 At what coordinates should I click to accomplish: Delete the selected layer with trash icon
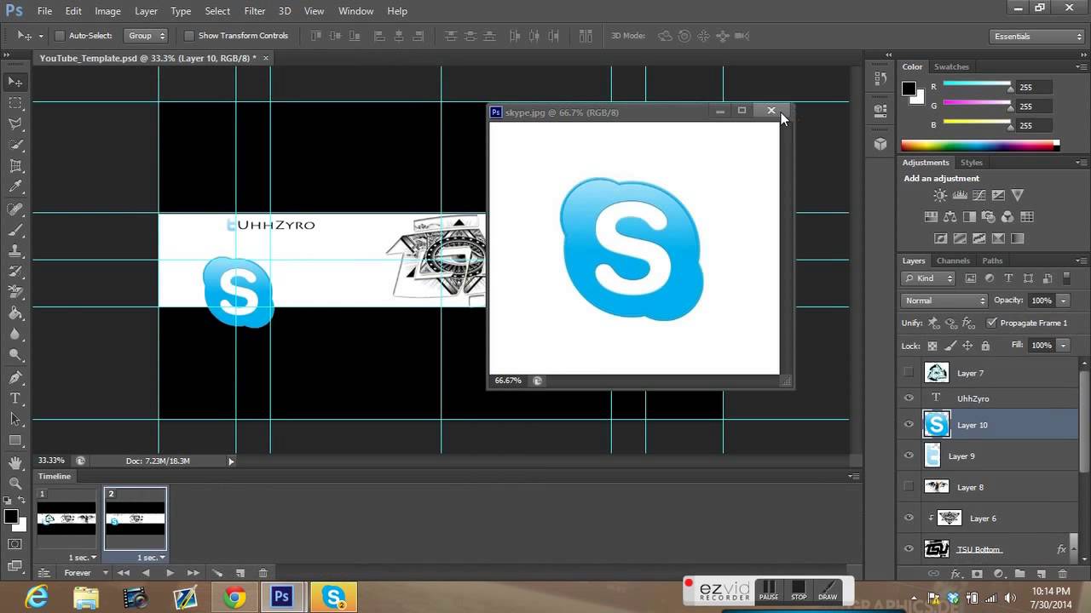(1062, 574)
